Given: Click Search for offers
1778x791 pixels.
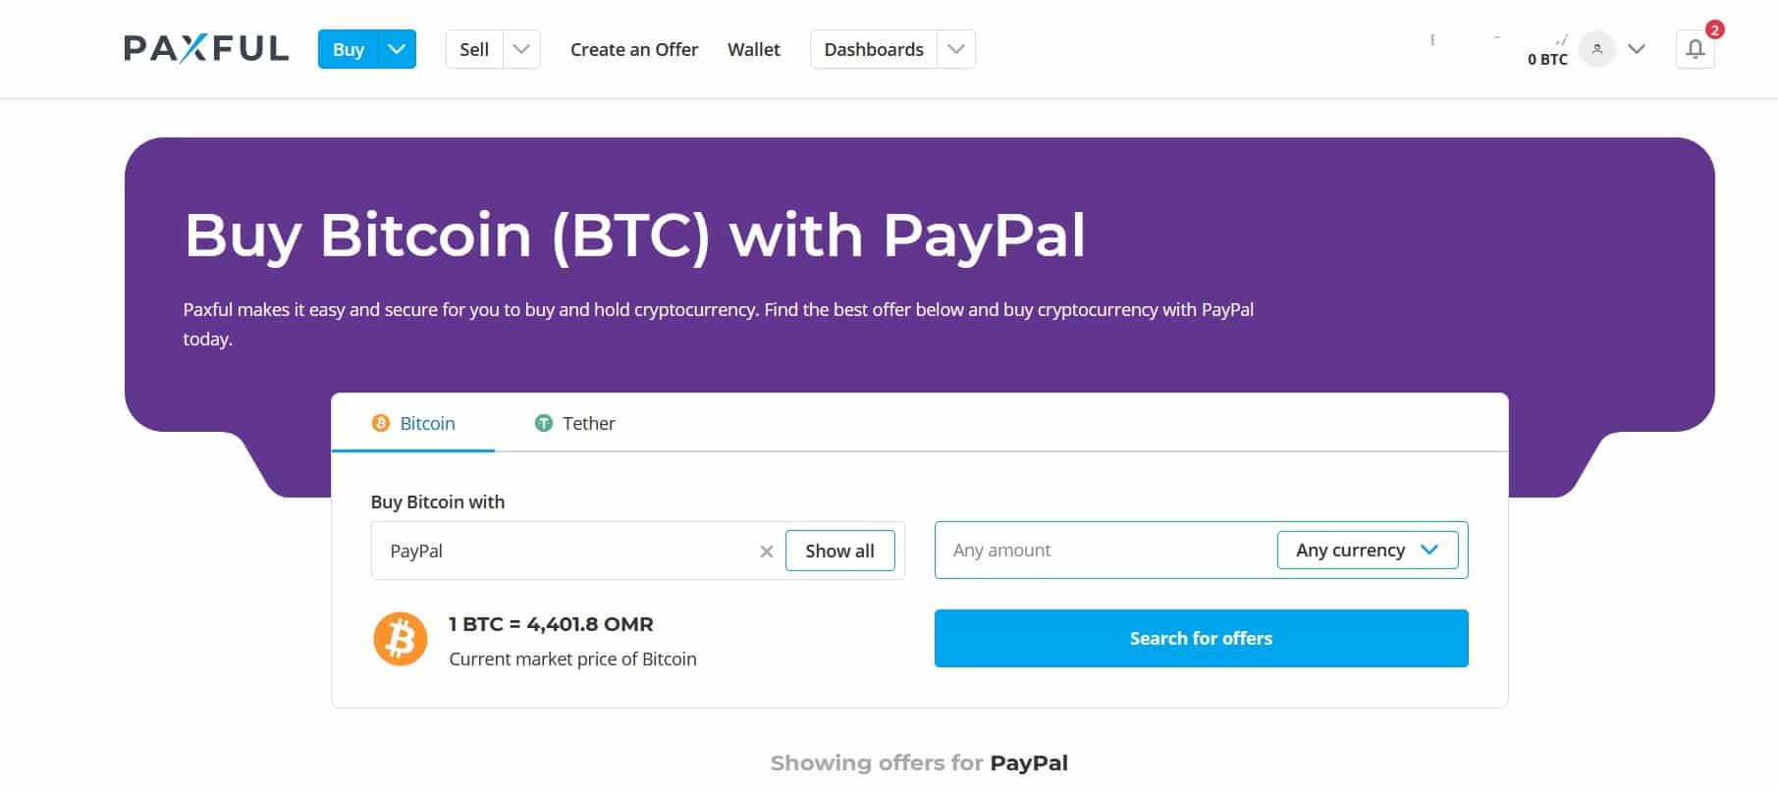Looking at the screenshot, I should click(x=1200, y=638).
